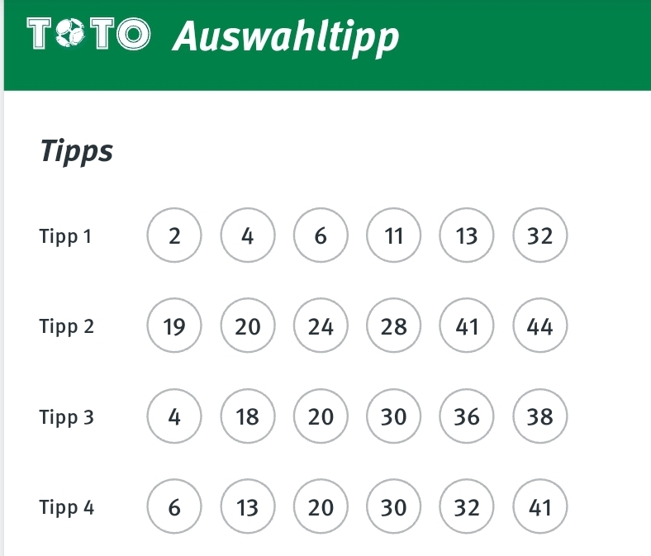Click number 44 in Tipp 2
Image resolution: width=651 pixels, height=556 pixels.
pyautogui.click(x=539, y=326)
